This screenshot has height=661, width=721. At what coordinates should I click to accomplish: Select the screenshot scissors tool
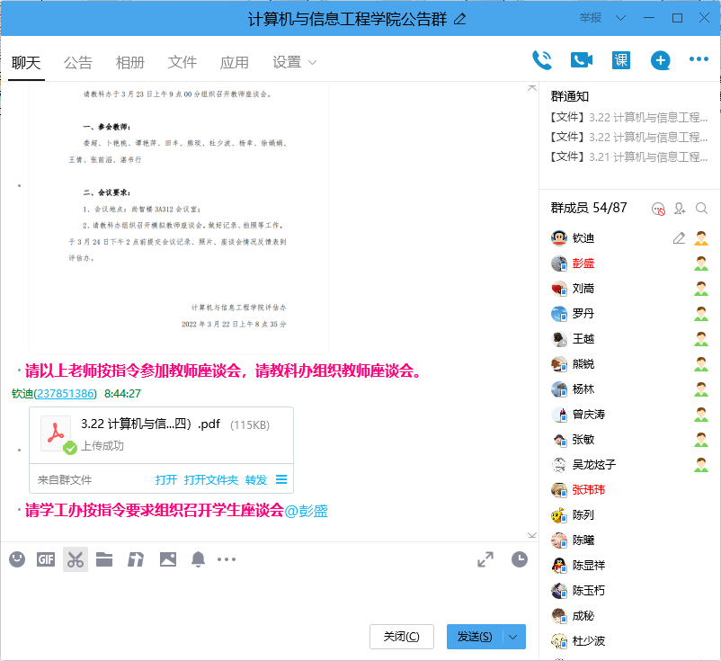[x=75, y=559]
